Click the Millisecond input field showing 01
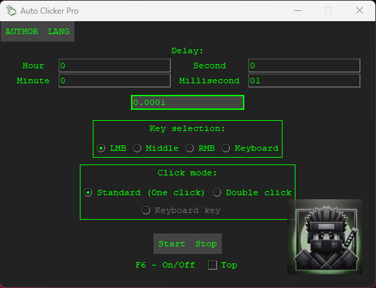This screenshot has height=288, width=376. point(304,81)
